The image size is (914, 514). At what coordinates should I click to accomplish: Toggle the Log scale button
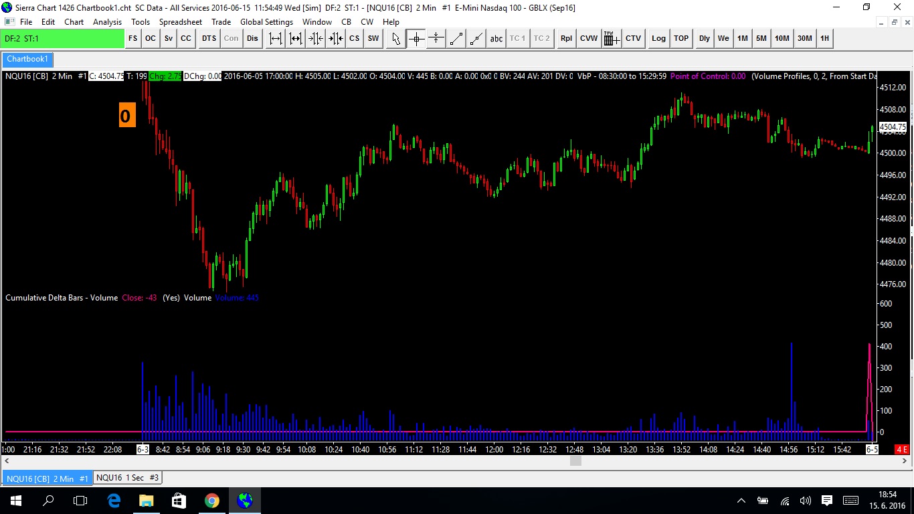(x=659, y=38)
